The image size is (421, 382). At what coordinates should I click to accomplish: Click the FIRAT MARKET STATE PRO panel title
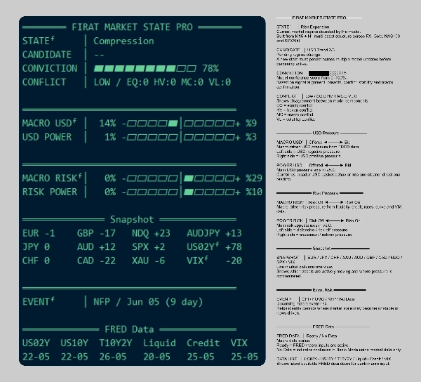(x=132, y=27)
